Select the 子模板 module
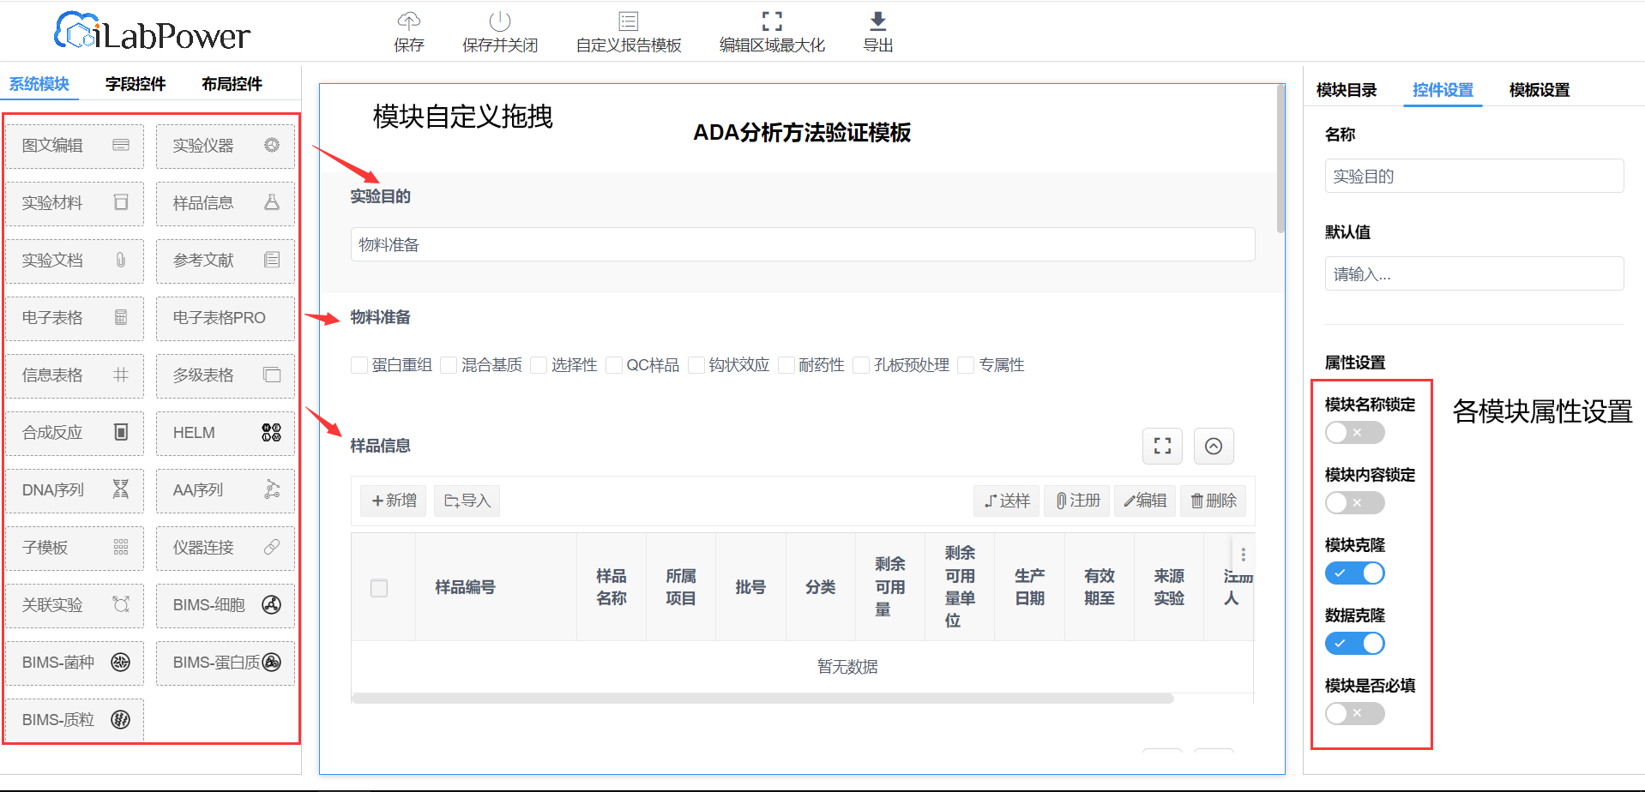Viewport: 1645px width, 792px height. pyautogui.click(x=75, y=548)
